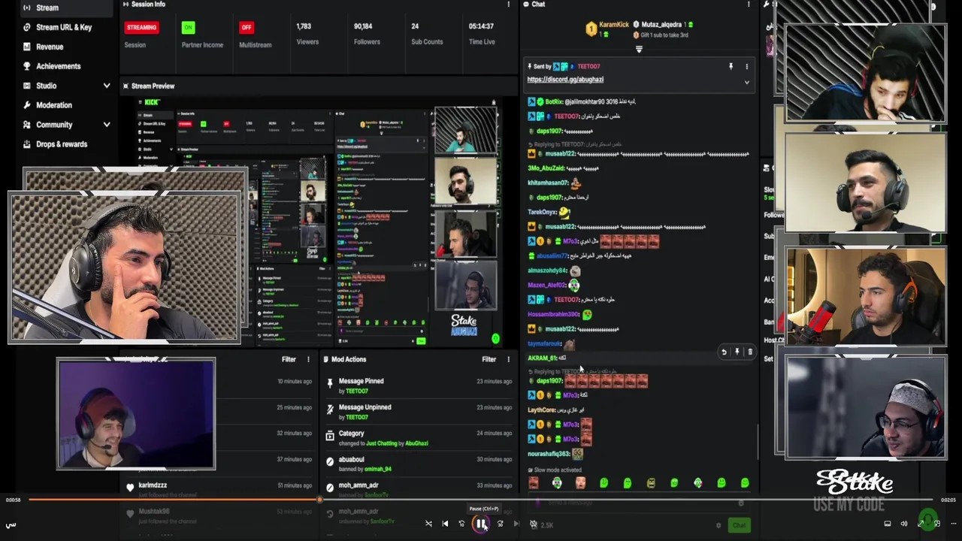Open Revenue in the dashboard sidebar
The width and height of the screenshot is (962, 541).
click(50, 47)
